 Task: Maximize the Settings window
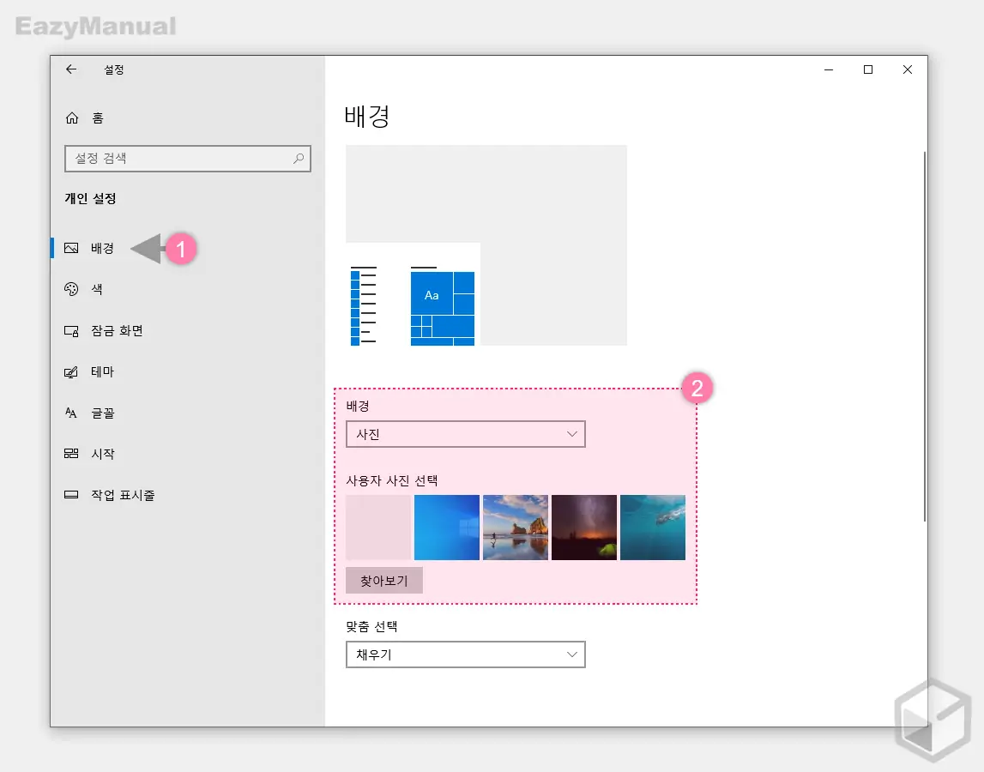click(x=868, y=69)
